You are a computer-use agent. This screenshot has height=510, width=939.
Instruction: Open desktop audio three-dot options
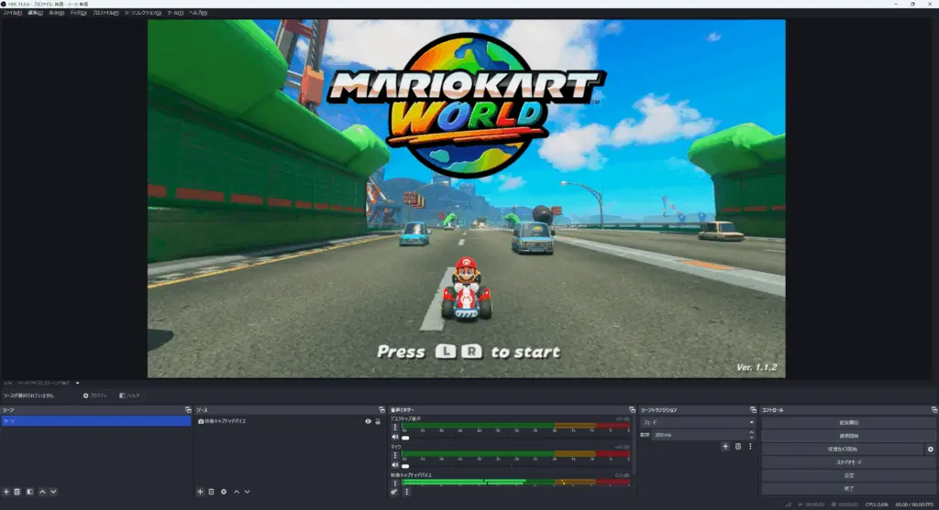[394, 428]
